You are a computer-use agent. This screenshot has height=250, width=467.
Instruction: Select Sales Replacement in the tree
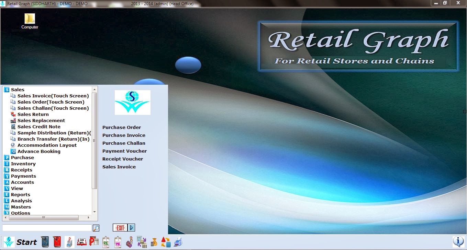(41, 120)
